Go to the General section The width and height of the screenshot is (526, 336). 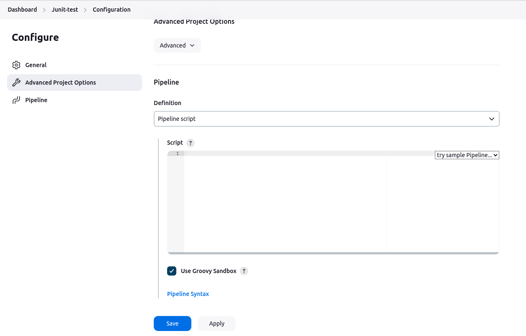coord(36,65)
